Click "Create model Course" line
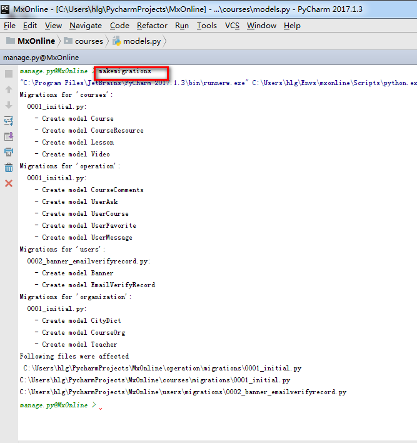This screenshot has height=443, width=417. (74, 119)
